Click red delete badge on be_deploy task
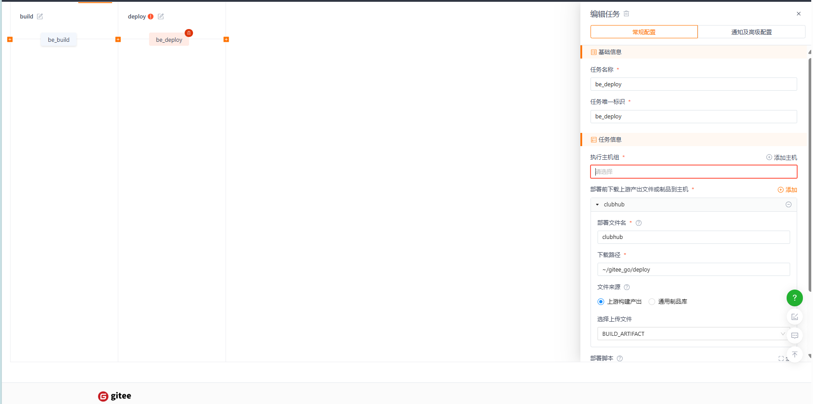The image size is (813, 404). [189, 33]
